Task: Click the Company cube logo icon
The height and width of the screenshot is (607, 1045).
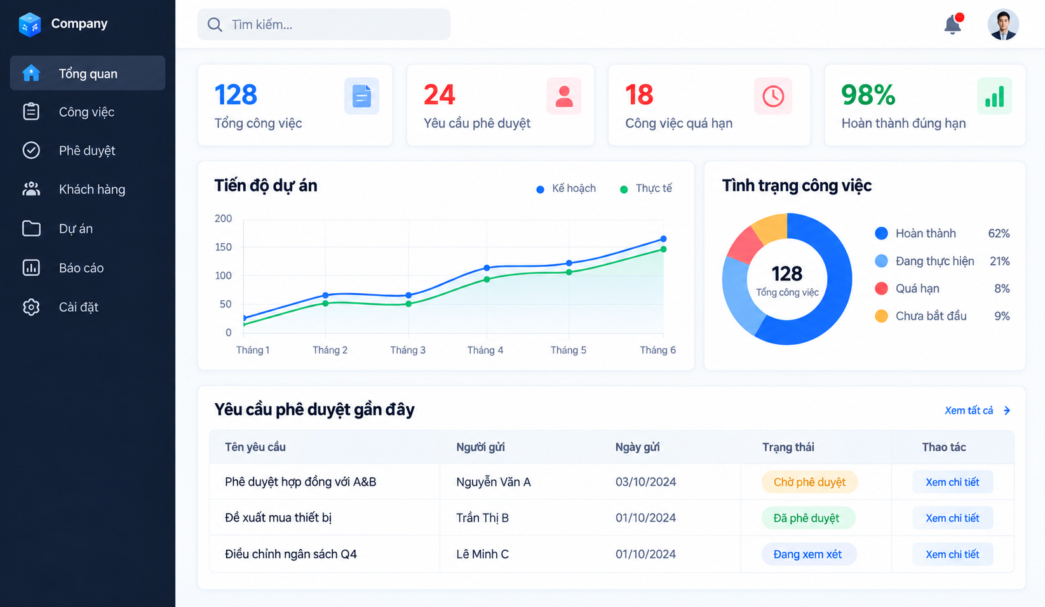Action: [30, 24]
